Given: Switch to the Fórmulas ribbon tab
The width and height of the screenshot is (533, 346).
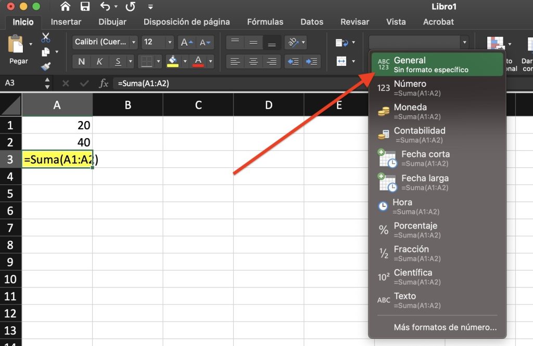Looking at the screenshot, I should [265, 22].
